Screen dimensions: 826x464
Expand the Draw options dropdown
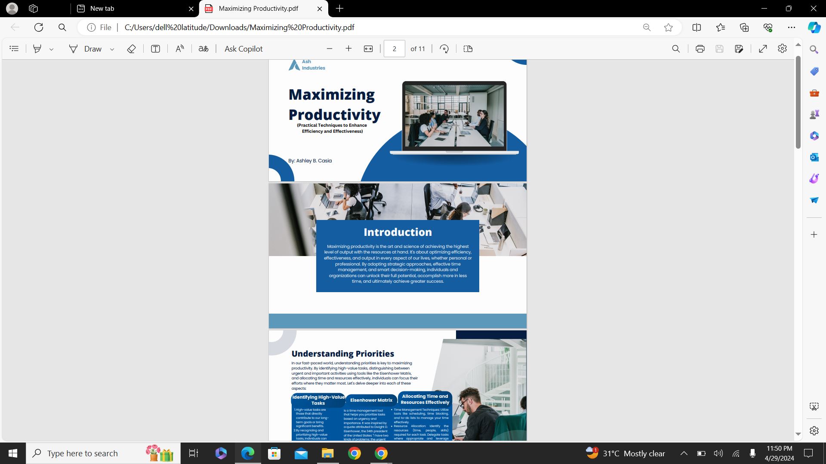point(112,49)
